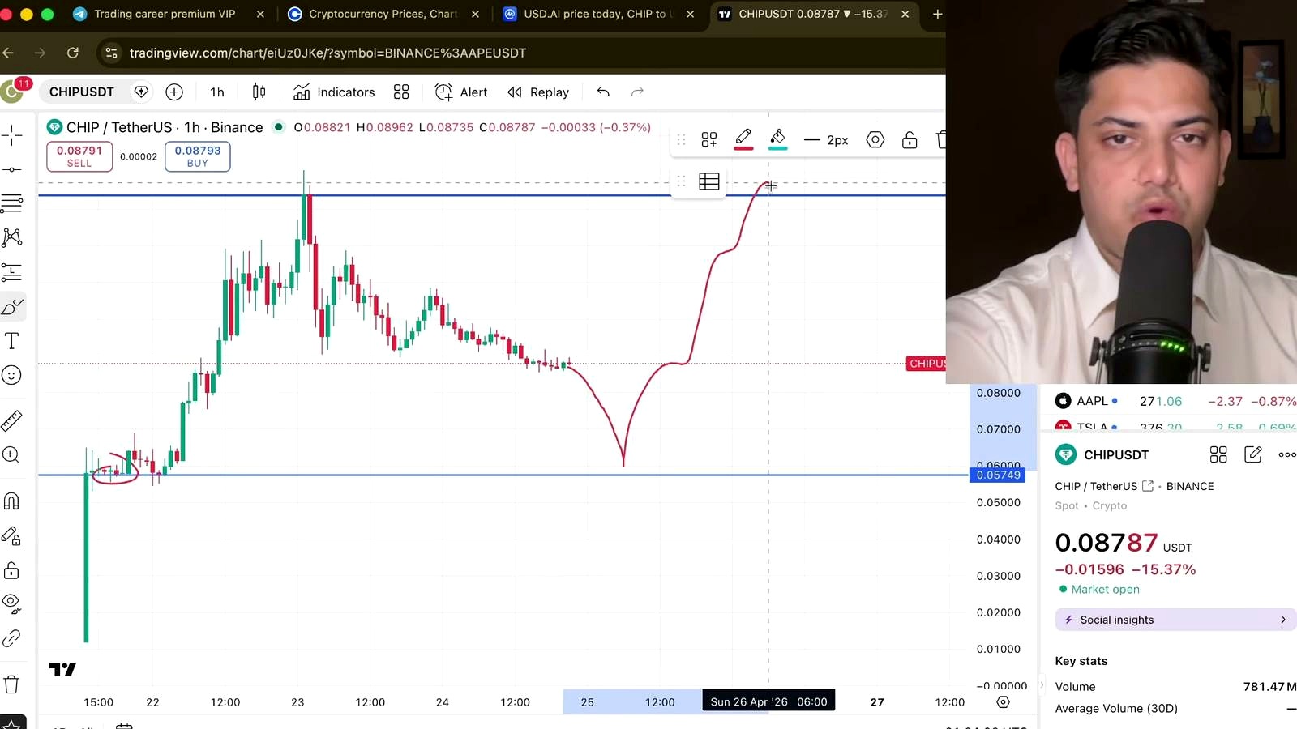Add a symbol with the plus button

click(174, 92)
